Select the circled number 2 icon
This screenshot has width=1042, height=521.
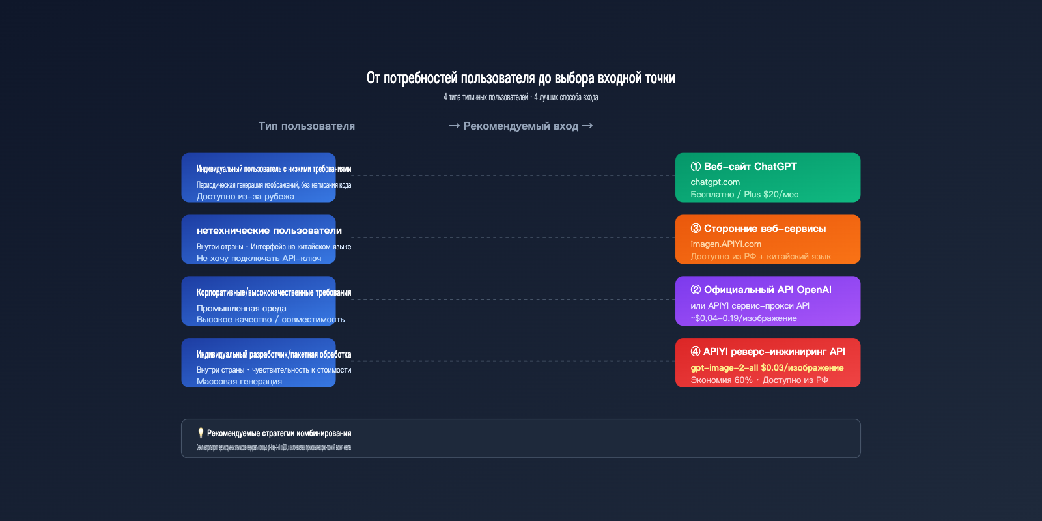coord(696,290)
